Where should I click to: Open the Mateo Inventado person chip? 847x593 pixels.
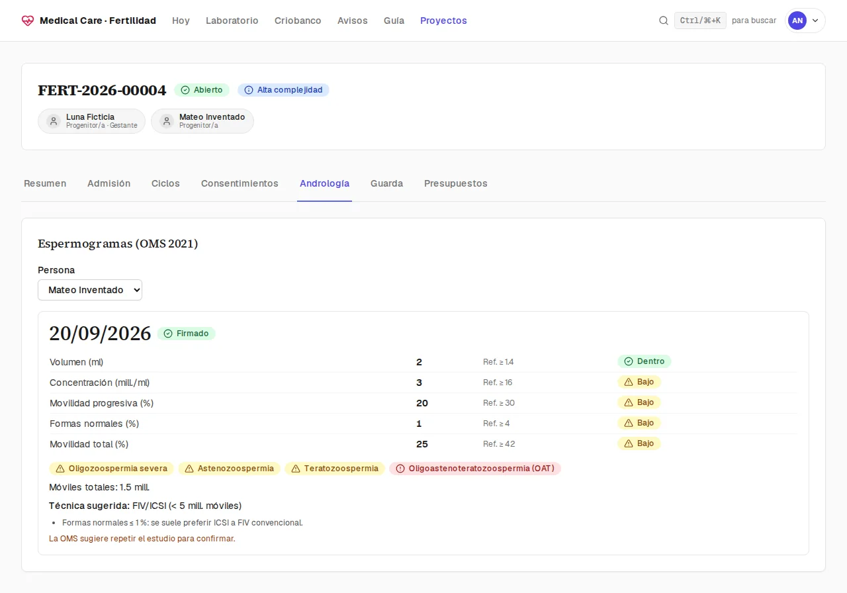(x=202, y=121)
